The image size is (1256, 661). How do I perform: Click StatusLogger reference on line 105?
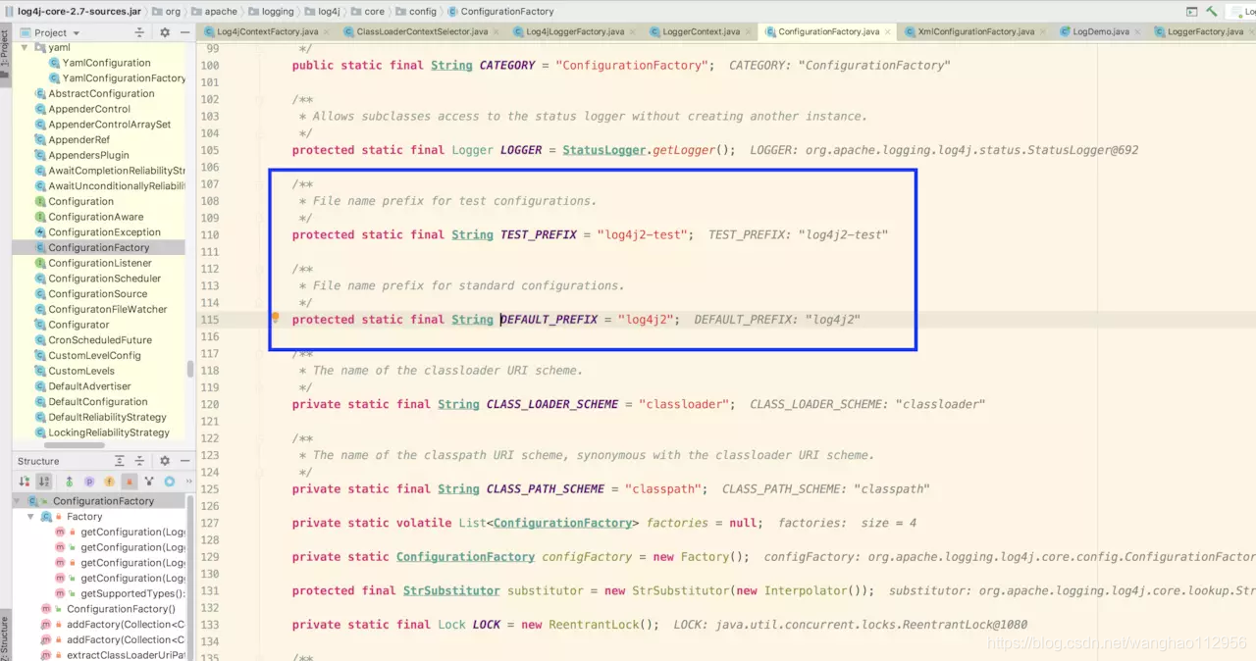pos(604,150)
